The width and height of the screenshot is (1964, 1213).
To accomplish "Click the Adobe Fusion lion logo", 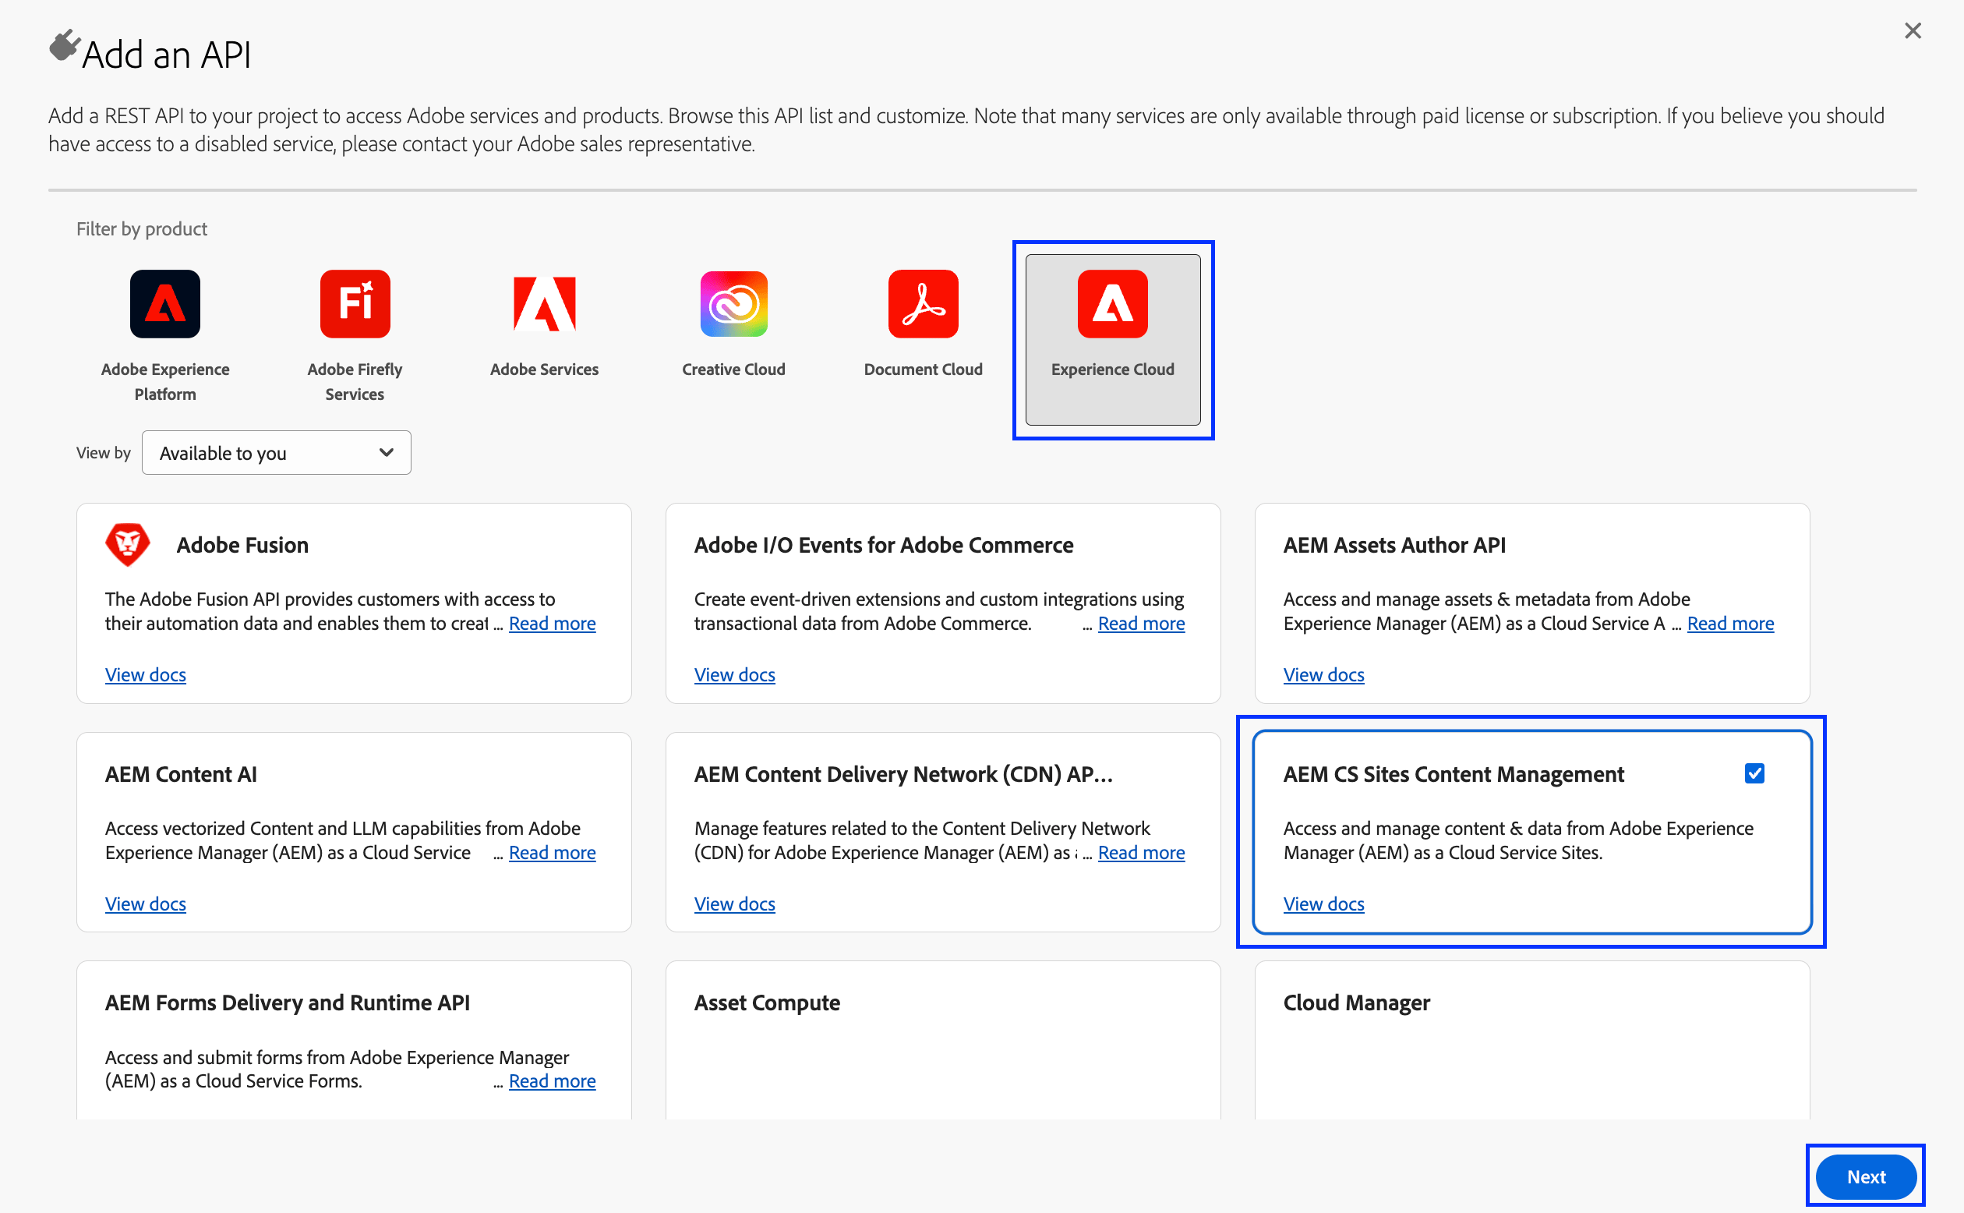I will click(128, 545).
